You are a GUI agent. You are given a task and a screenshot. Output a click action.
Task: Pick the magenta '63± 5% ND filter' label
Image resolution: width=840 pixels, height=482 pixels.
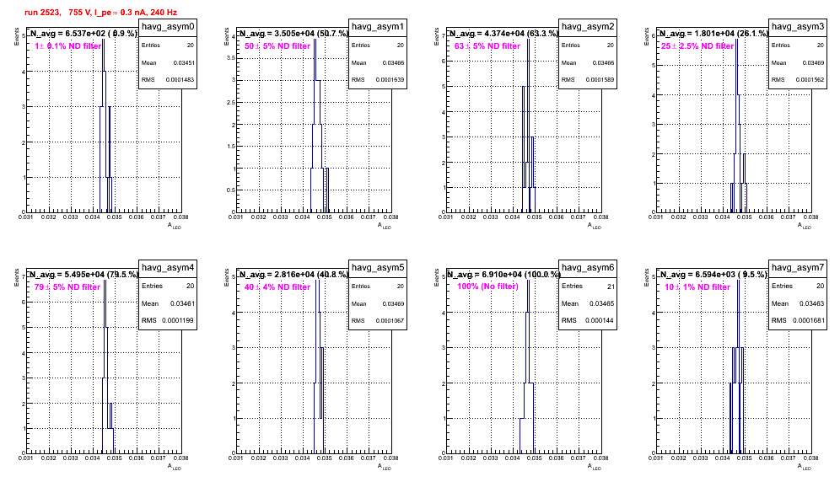tap(487, 46)
